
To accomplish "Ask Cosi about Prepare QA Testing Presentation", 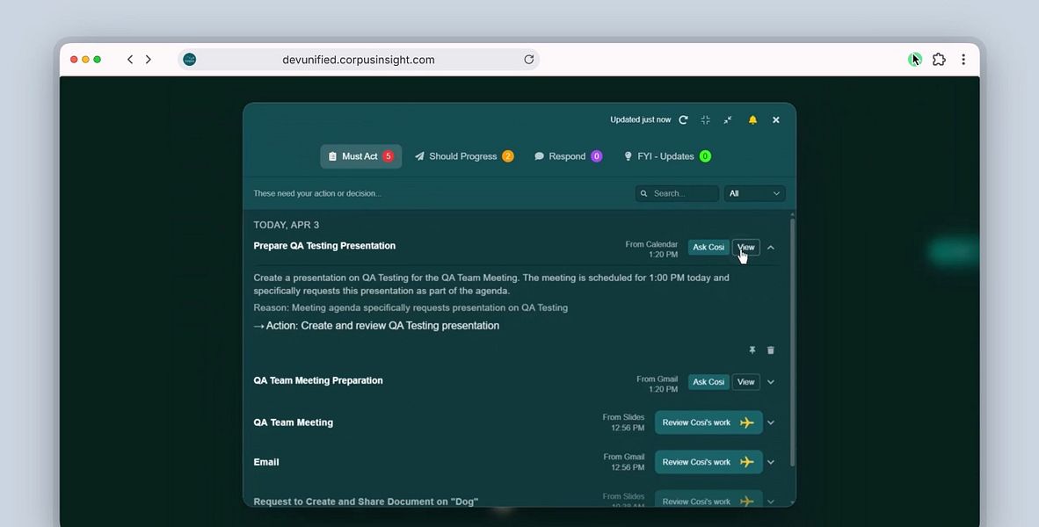I will point(708,247).
